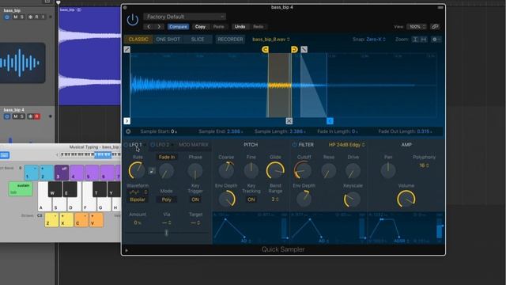Image resolution: width=506 pixels, height=285 pixels.
Task: Click the plugin link icon
Action: (x=435, y=27)
